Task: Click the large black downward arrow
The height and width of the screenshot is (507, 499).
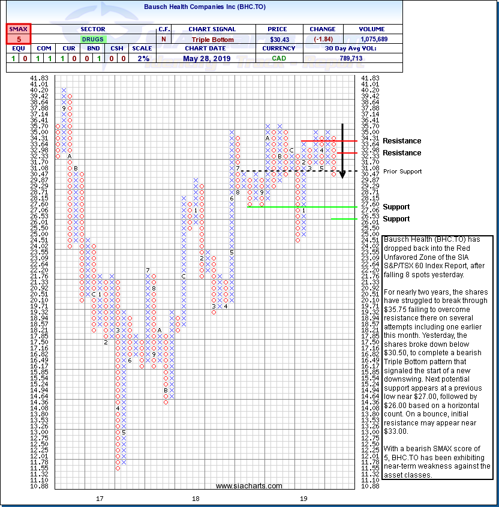Action: (x=342, y=151)
